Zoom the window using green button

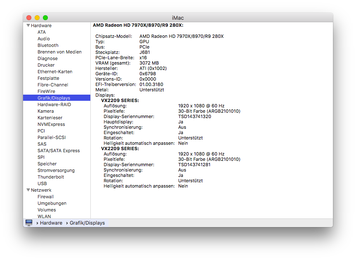pos(45,17)
